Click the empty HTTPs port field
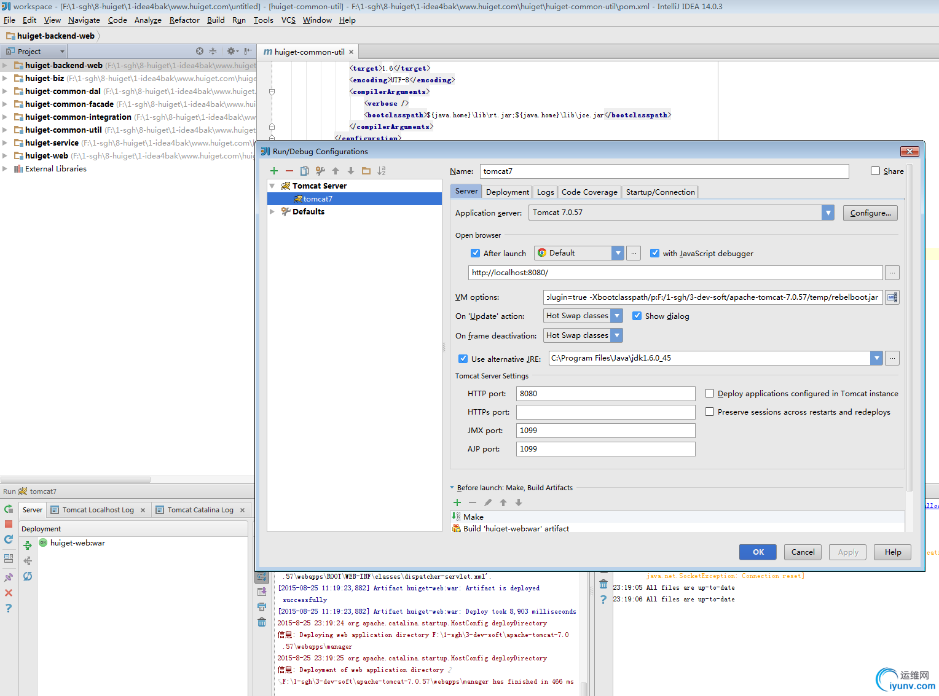The height and width of the screenshot is (696, 939). [606, 412]
